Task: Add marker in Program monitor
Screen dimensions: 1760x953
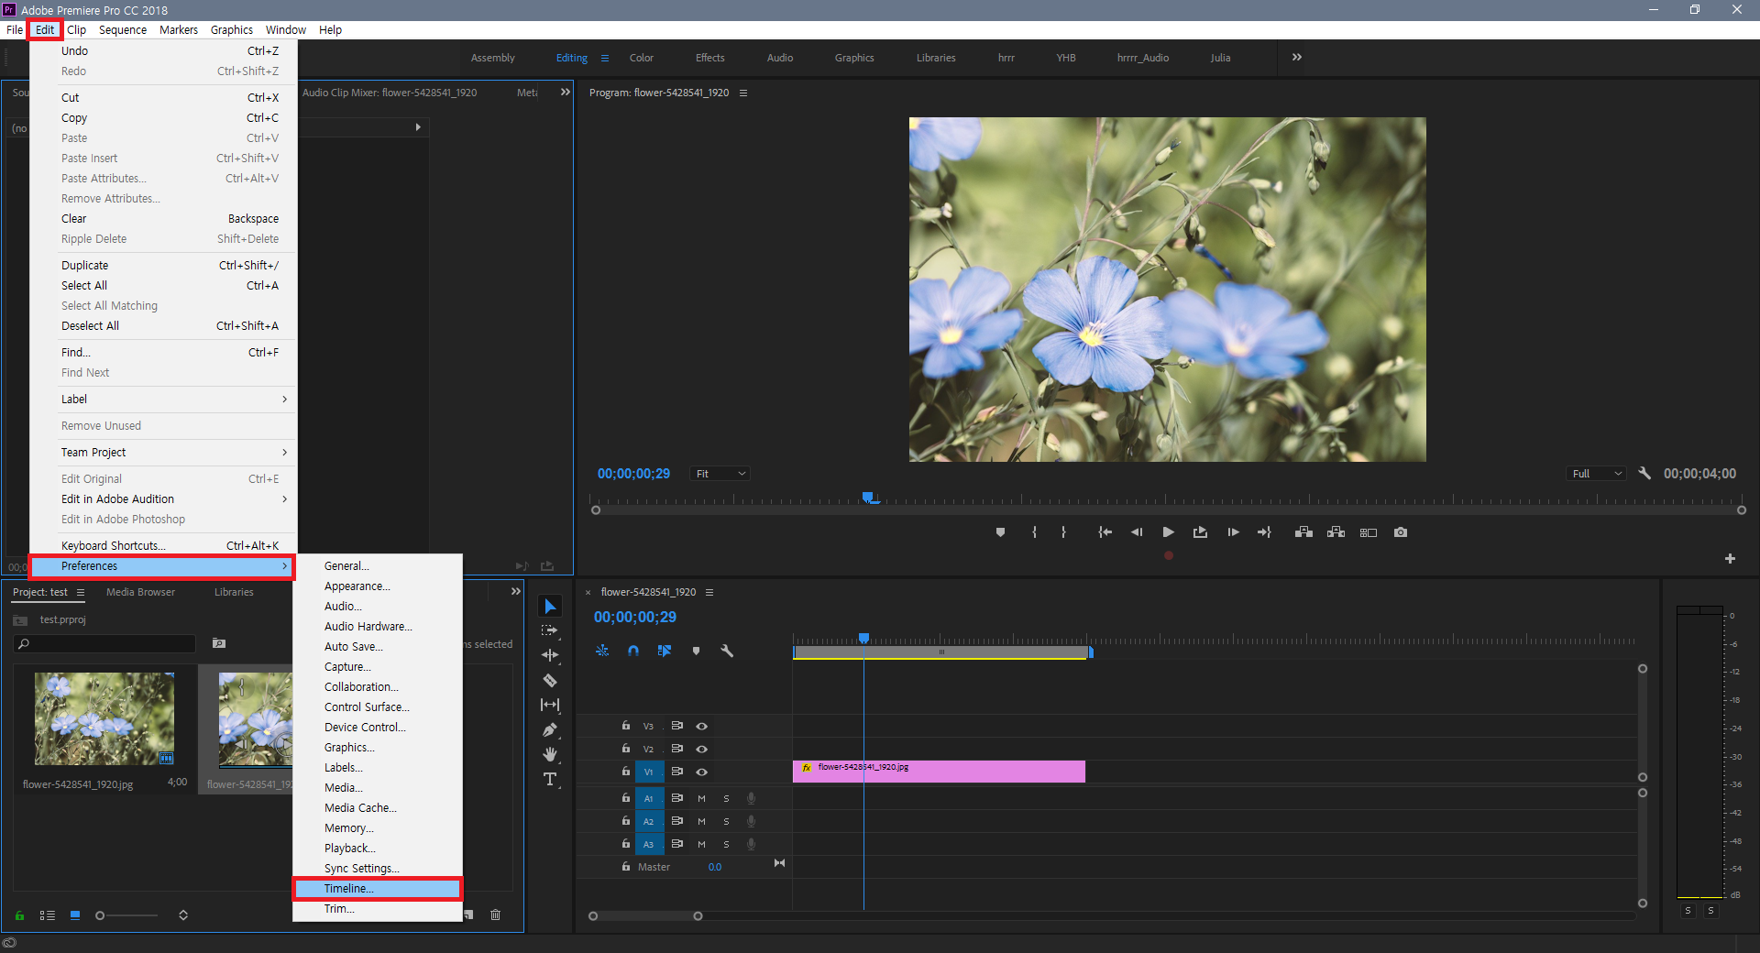Action: click(1000, 532)
